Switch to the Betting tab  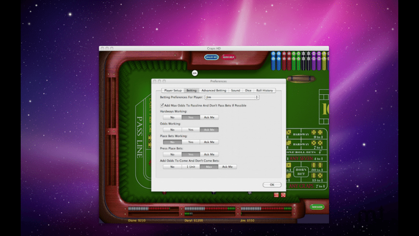191,91
